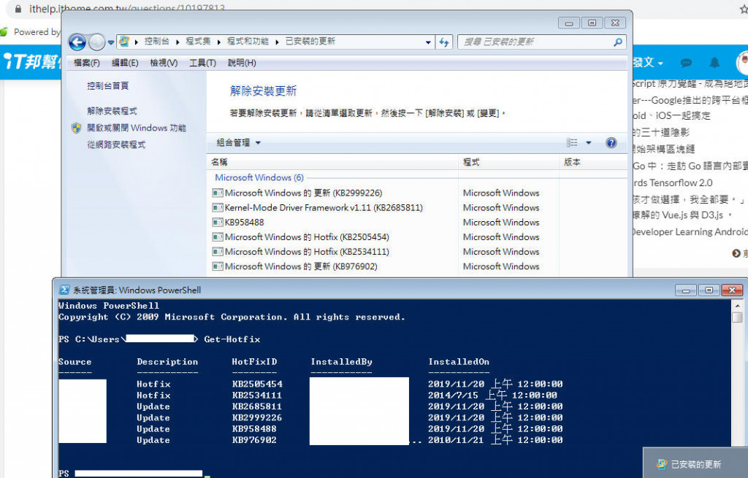This screenshot has height=478, width=748.
Task: Click icon of KB976902 update entry
Action: (218, 266)
